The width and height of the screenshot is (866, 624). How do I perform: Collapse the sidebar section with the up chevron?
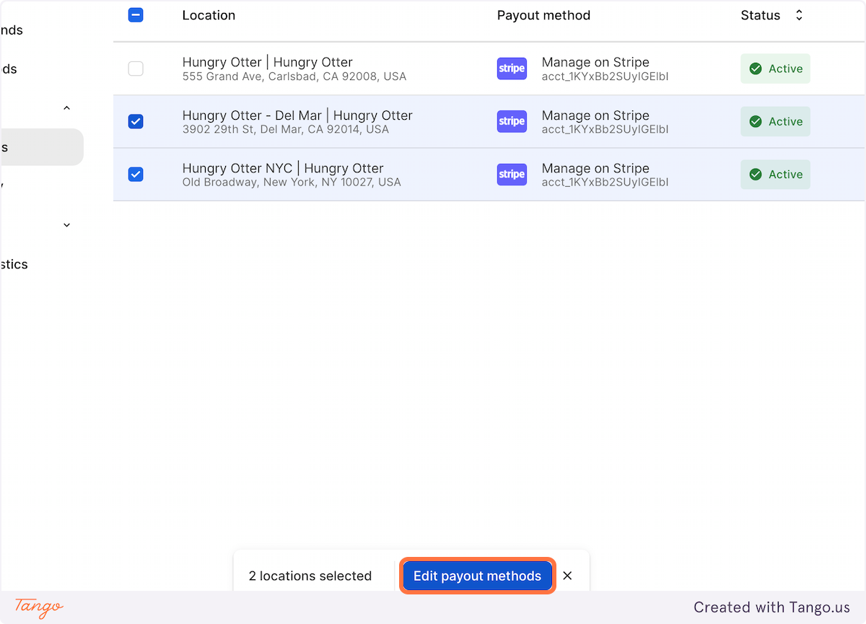66,107
